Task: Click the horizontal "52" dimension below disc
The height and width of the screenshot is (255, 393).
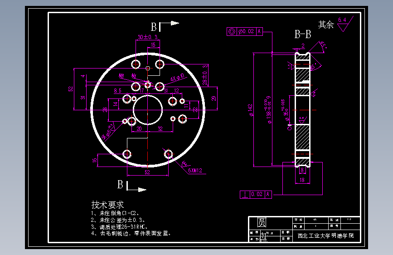Action: [x=147, y=172]
